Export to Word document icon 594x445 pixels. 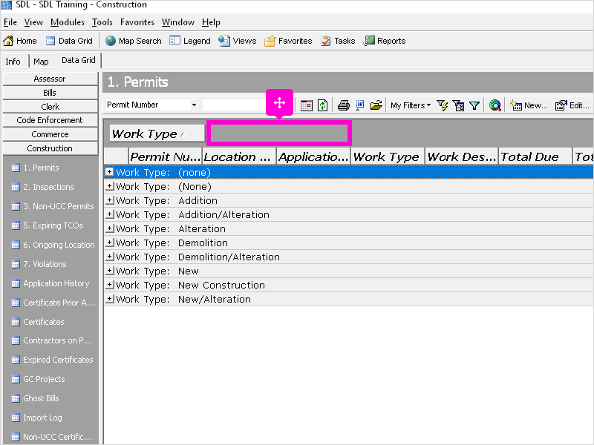(360, 105)
